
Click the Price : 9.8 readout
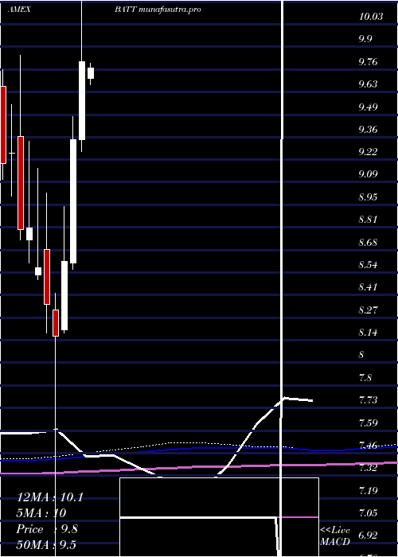tap(47, 529)
